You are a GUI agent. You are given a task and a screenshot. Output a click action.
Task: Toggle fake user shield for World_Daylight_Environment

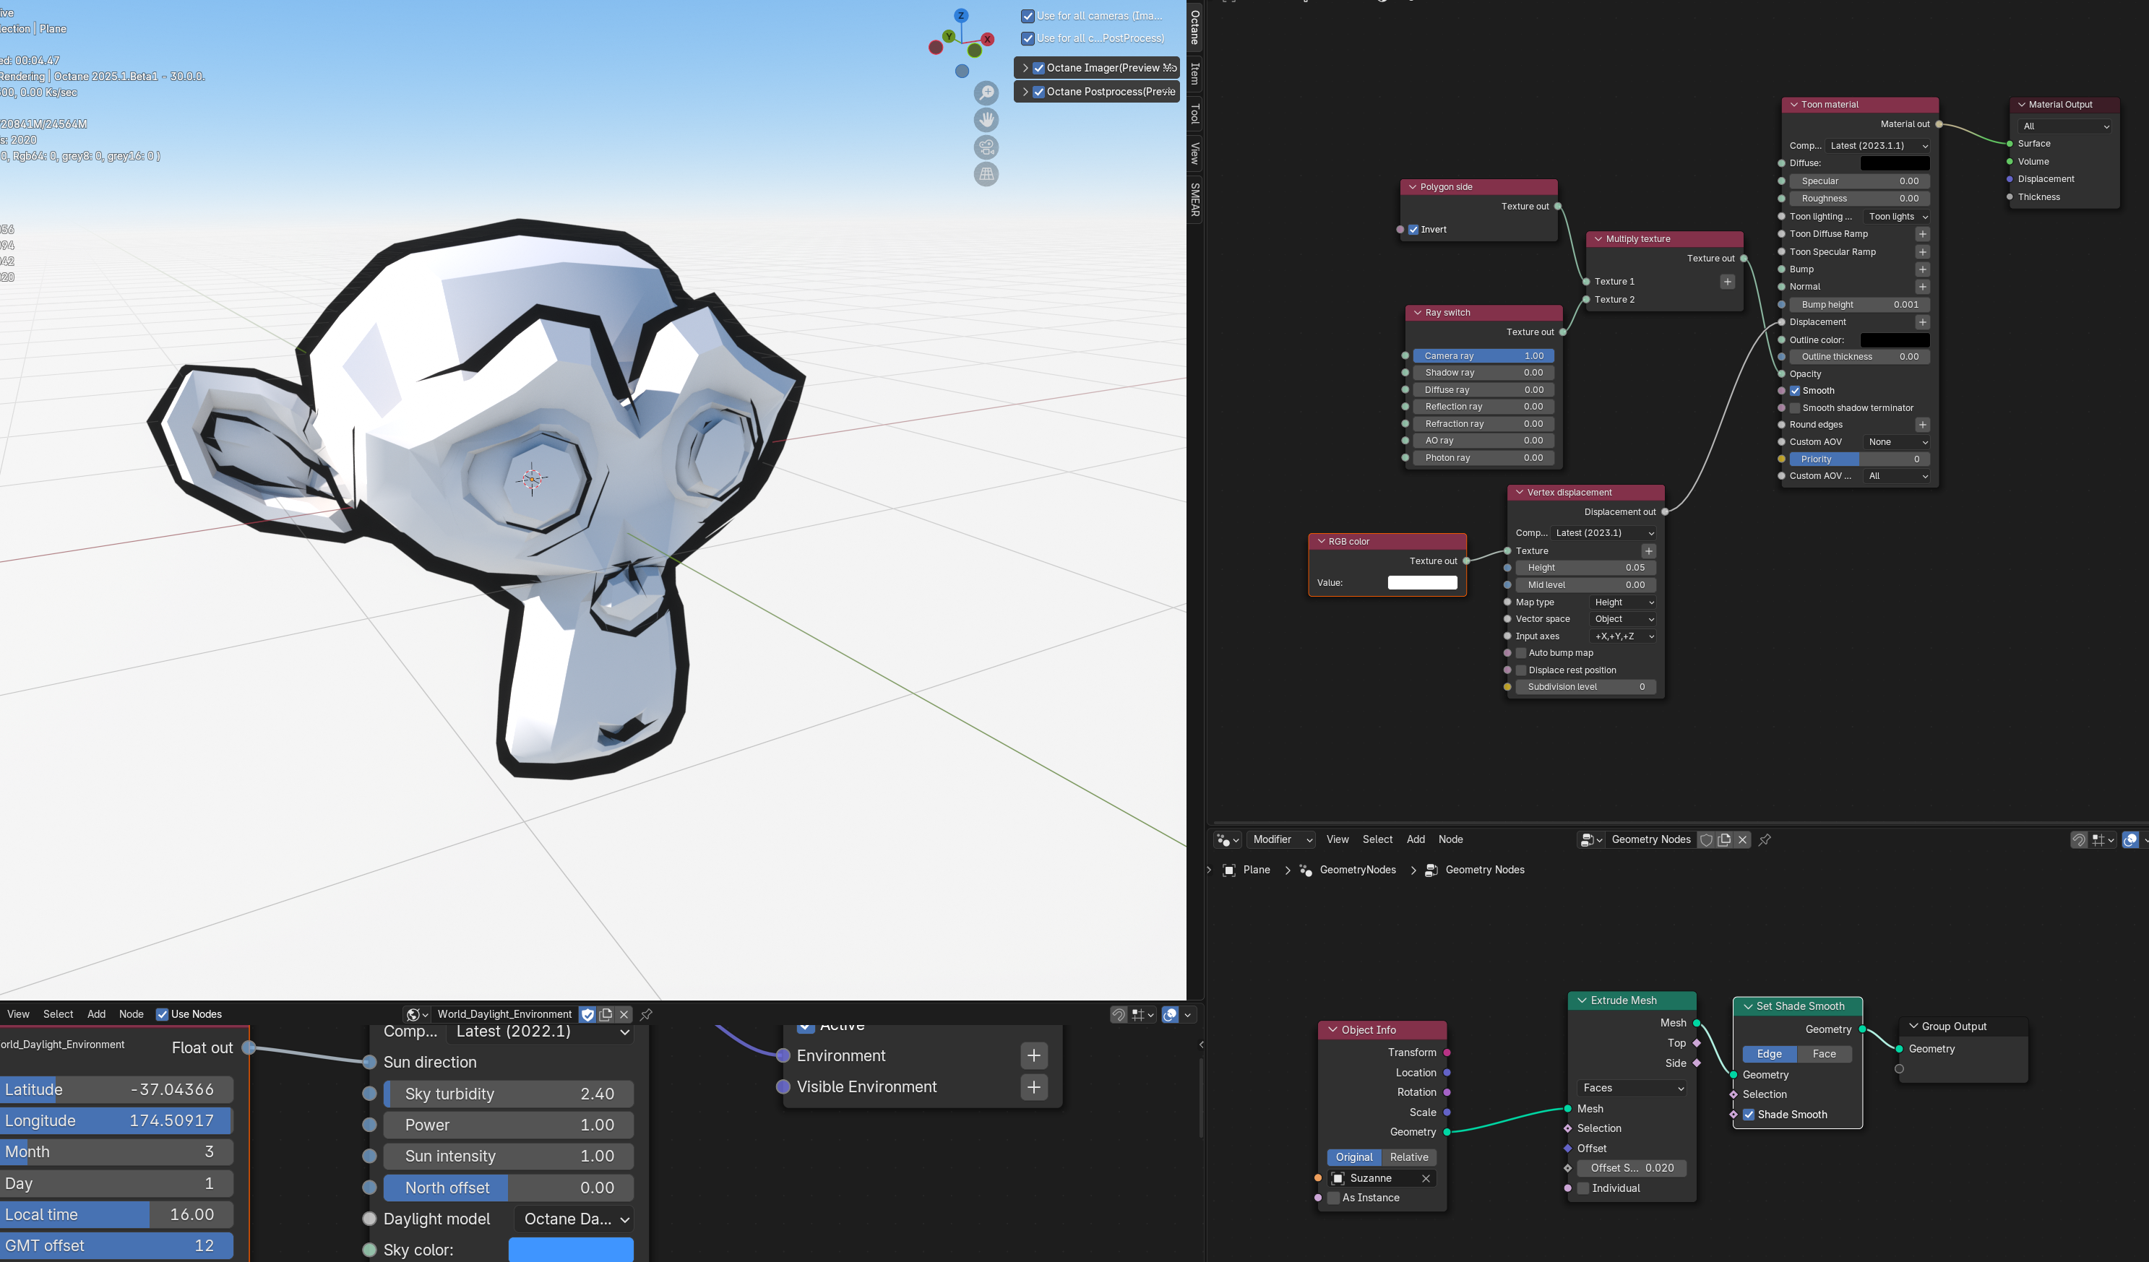point(587,1015)
